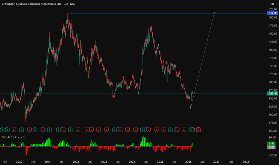
Task: Click the 2024 label on time axis
Action: 132,162
